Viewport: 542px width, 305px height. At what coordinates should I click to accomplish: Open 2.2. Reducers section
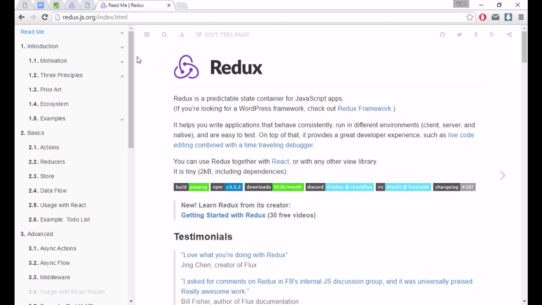click(x=47, y=162)
